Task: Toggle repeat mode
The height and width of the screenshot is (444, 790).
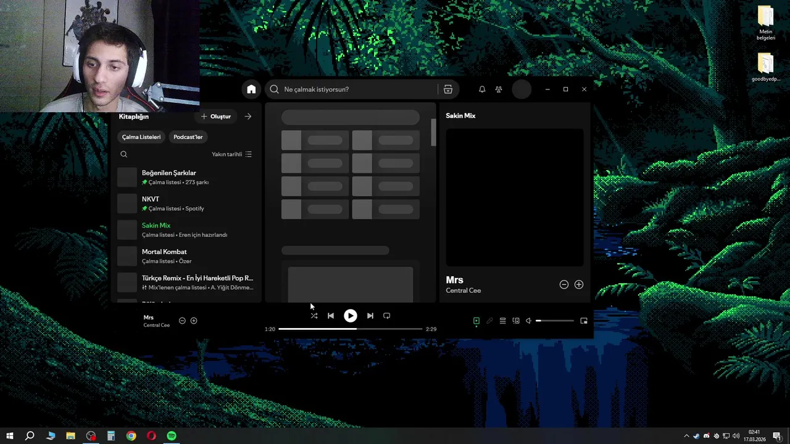Action: pyautogui.click(x=387, y=316)
